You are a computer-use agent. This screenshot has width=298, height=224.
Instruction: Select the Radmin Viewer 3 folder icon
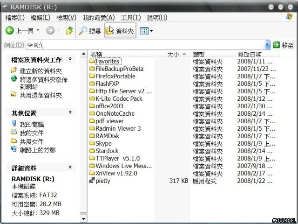point(92,128)
